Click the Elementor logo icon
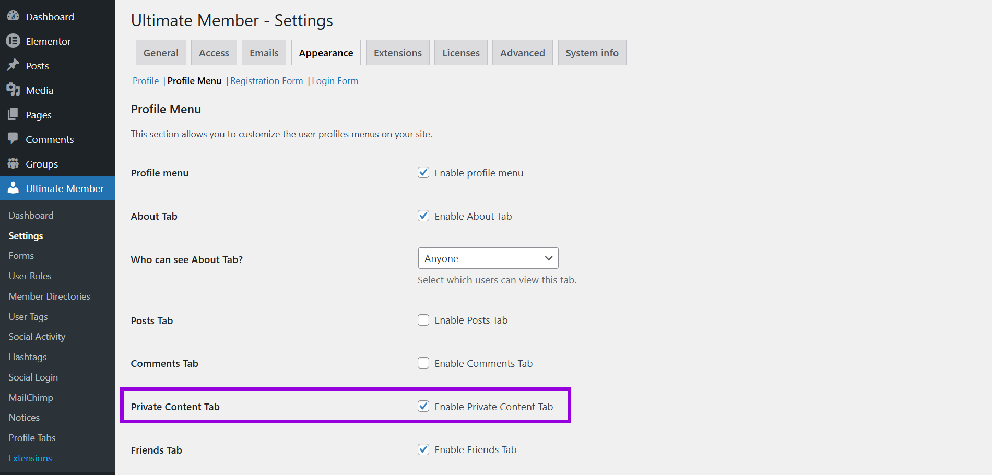The image size is (992, 475). click(x=13, y=41)
